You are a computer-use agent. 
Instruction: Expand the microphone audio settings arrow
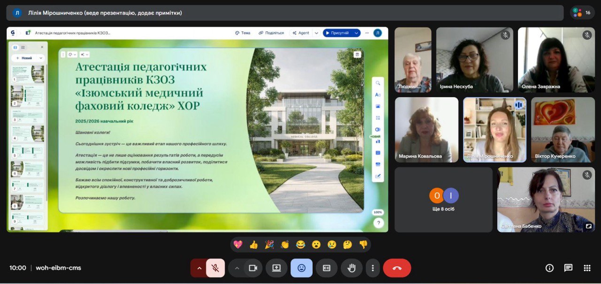click(199, 268)
